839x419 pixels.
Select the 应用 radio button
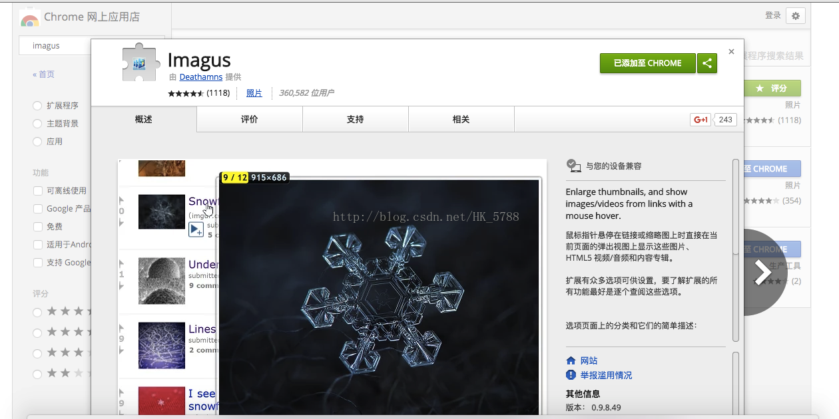[38, 142]
